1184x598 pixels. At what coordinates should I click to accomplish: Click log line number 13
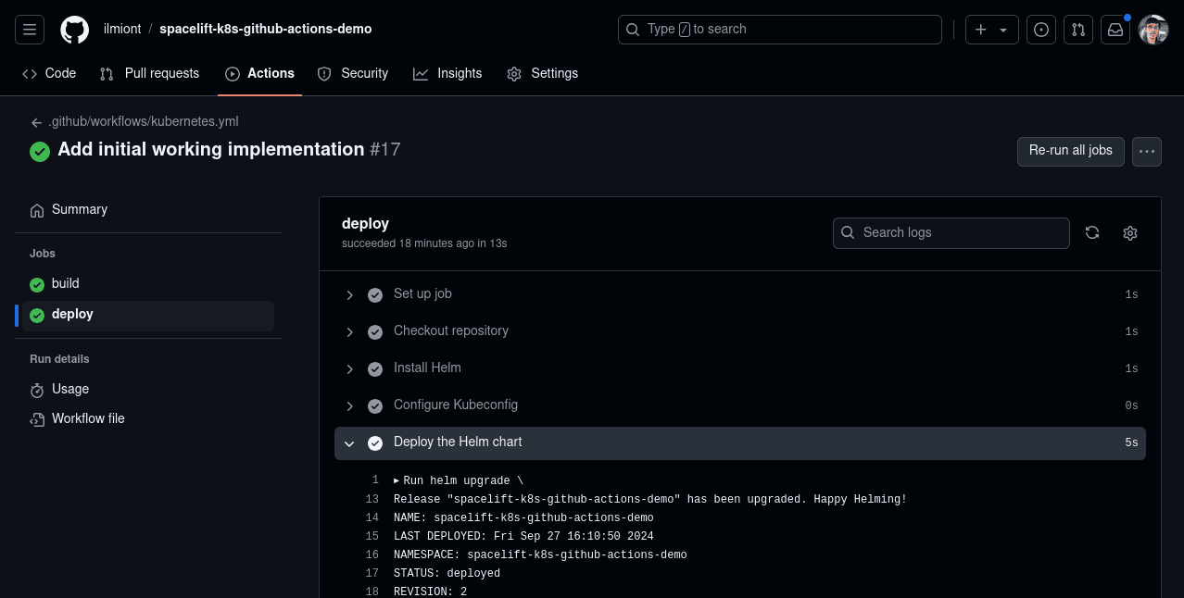coord(372,499)
